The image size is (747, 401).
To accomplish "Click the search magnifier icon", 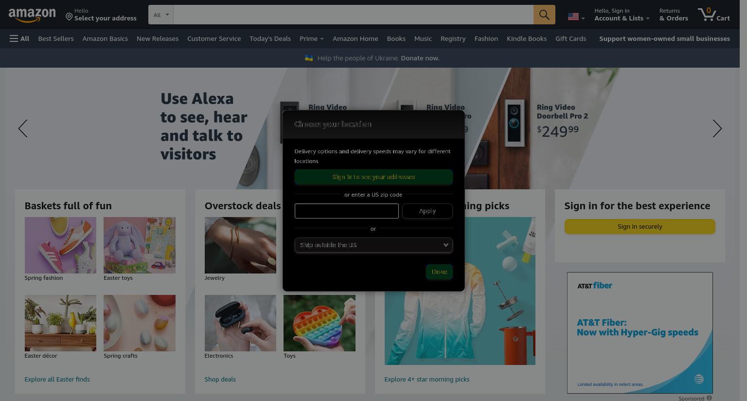I will [x=544, y=15].
